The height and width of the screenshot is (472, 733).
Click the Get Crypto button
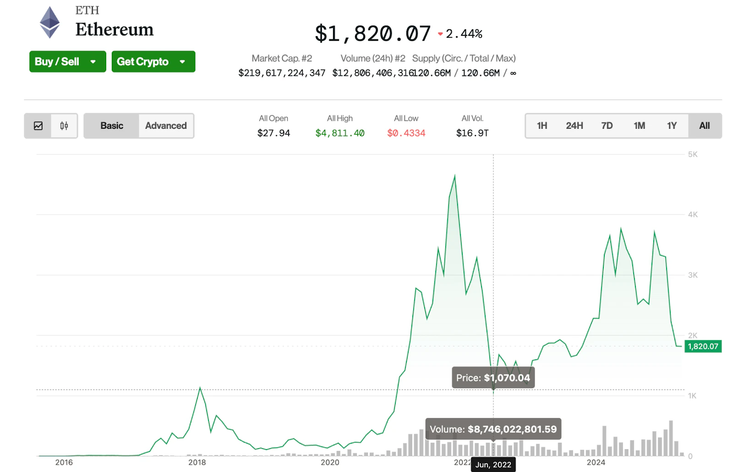coord(142,61)
